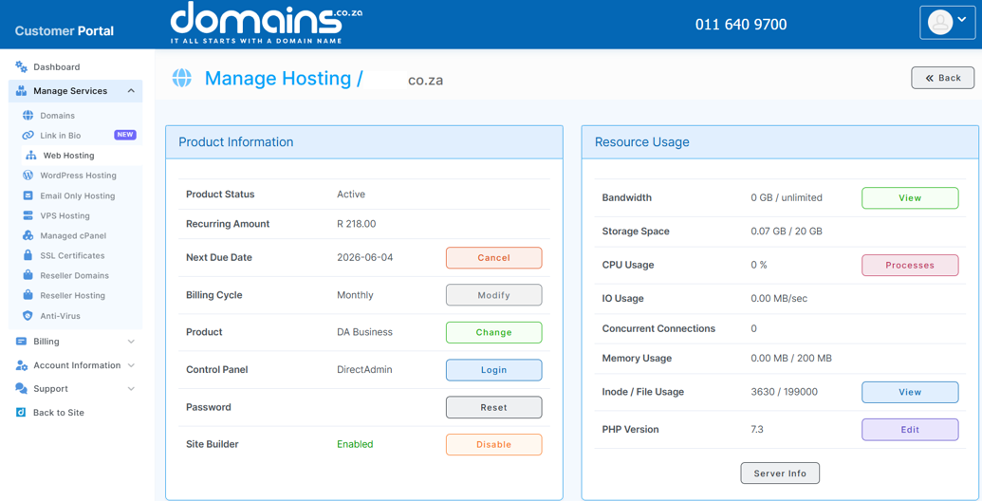This screenshot has height=501, width=982.
Task: Click the WordPress Hosting logo icon
Action: [28, 176]
